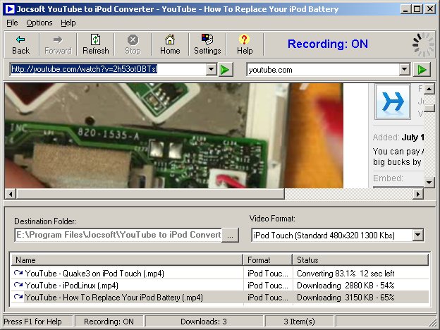Click the vertical scrollbar down arrow
440x330 pixels.
(429, 182)
